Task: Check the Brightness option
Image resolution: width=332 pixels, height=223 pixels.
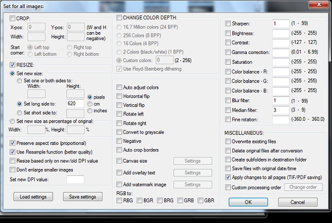Action: 228,33
